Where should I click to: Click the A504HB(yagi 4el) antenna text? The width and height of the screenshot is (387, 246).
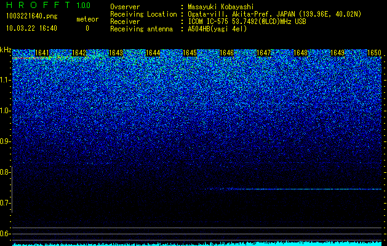[x=217, y=29]
